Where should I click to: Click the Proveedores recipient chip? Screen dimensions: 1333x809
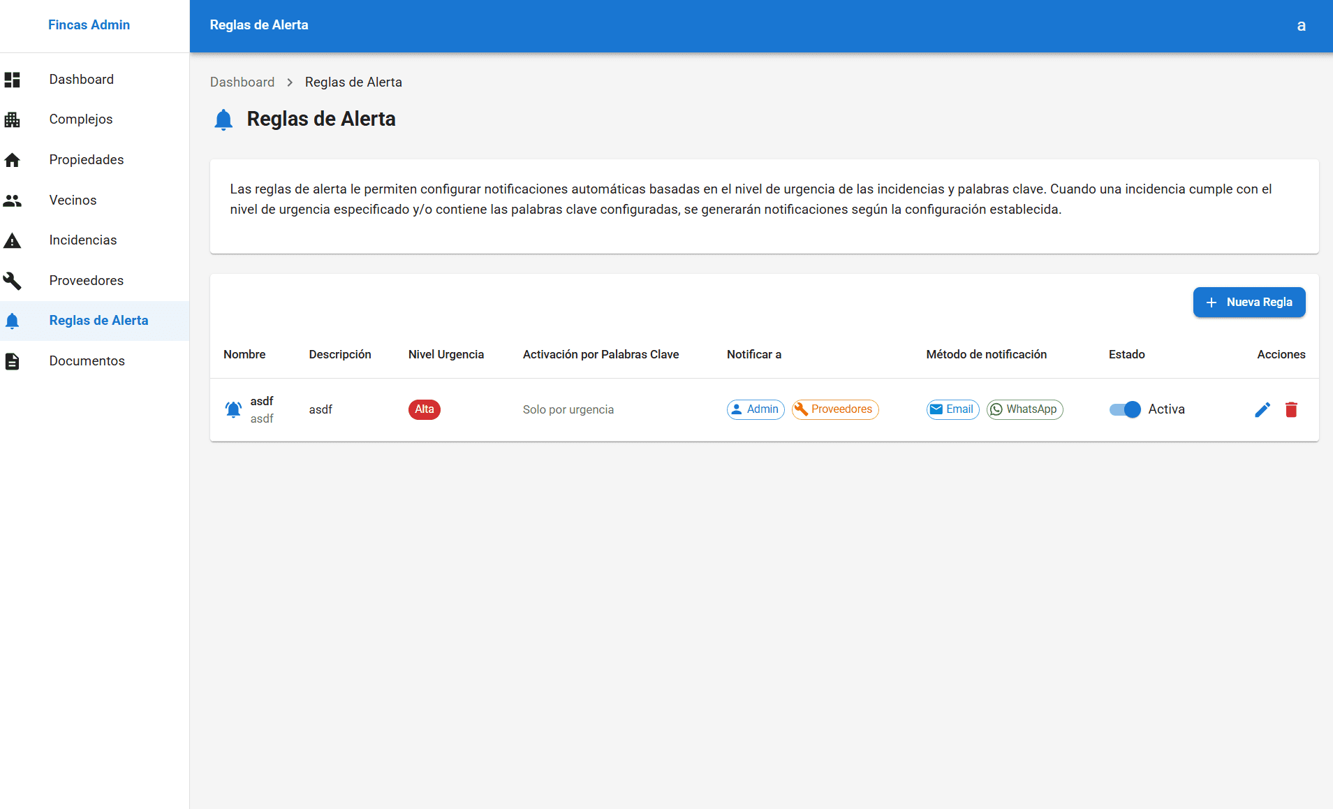pyautogui.click(x=835, y=409)
